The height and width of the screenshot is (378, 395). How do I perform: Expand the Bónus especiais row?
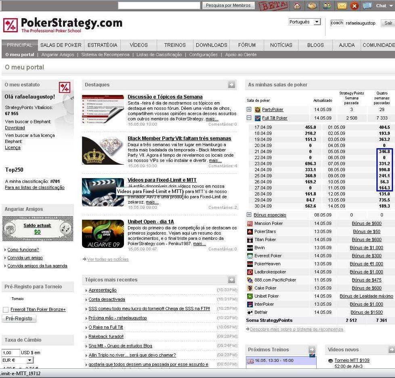tap(249, 214)
